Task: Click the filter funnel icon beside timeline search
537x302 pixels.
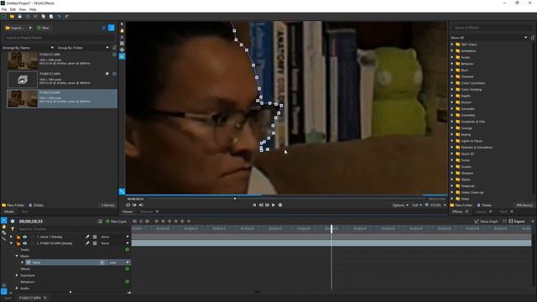Action: pyautogui.click(x=13, y=229)
